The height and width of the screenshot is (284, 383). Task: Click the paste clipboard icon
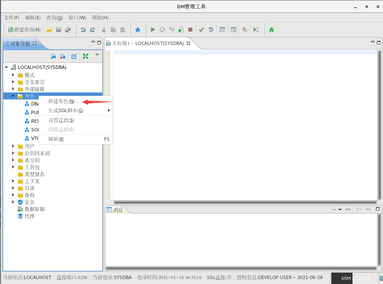[x=122, y=30]
